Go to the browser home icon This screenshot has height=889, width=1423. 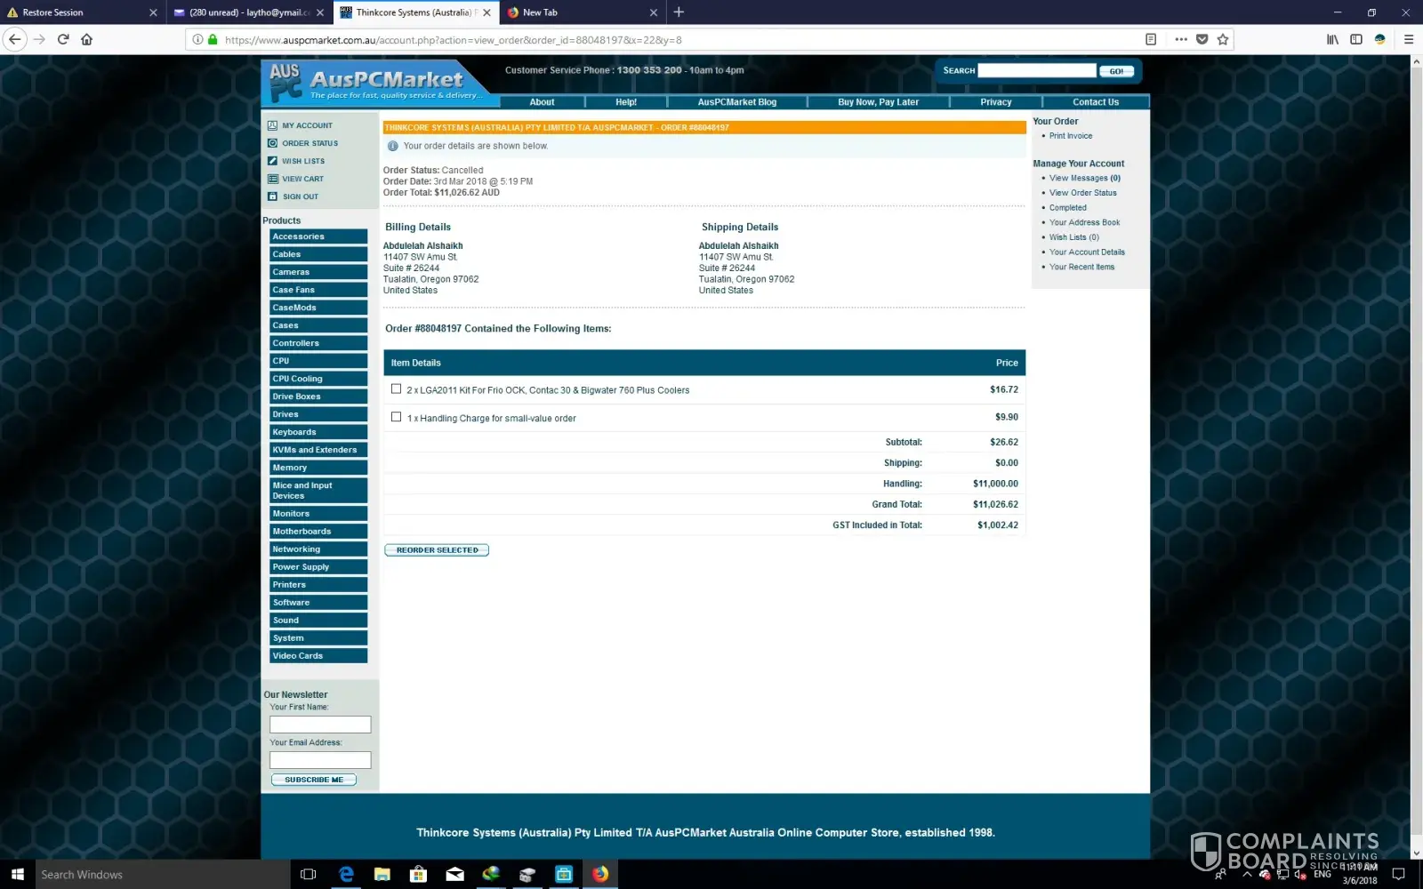[86, 39]
